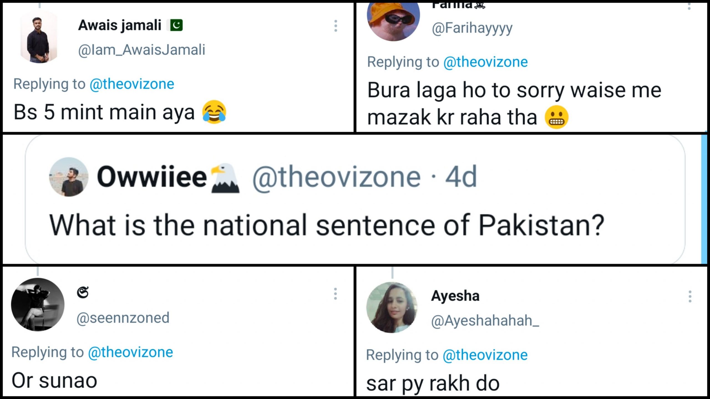
Task: Open more options menu on Ayesha's tweet
Action: point(690,296)
